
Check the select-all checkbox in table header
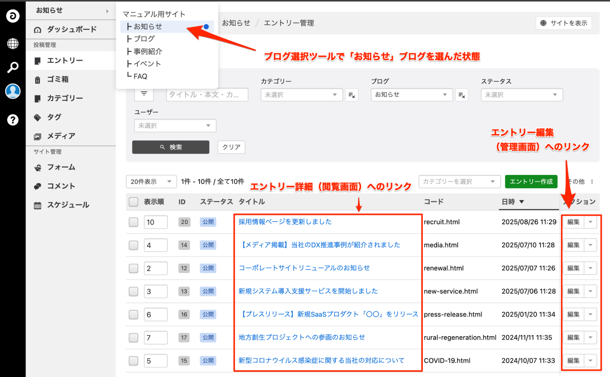[133, 202]
